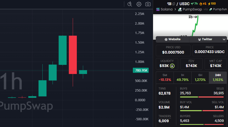Click the 1.00M price axis label
The height and width of the screenshot is (127, 228).
point(140,62)
